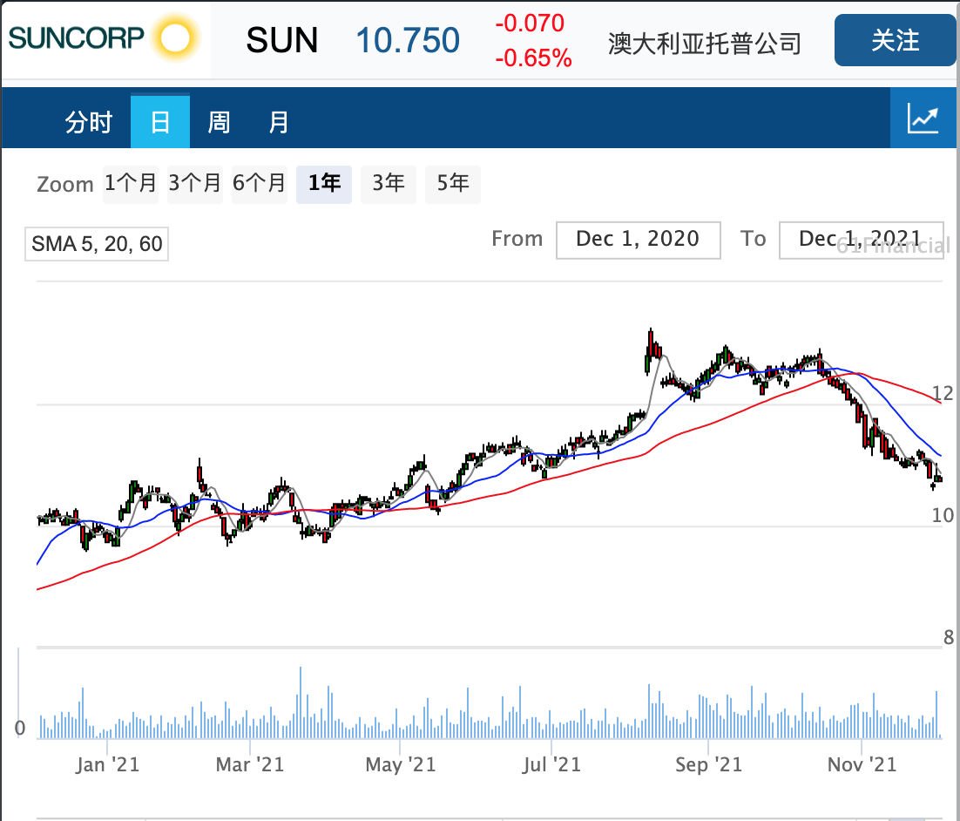Click the Sep '21 axis label
This screenshot has width=960, height=821.
(708, 764)
